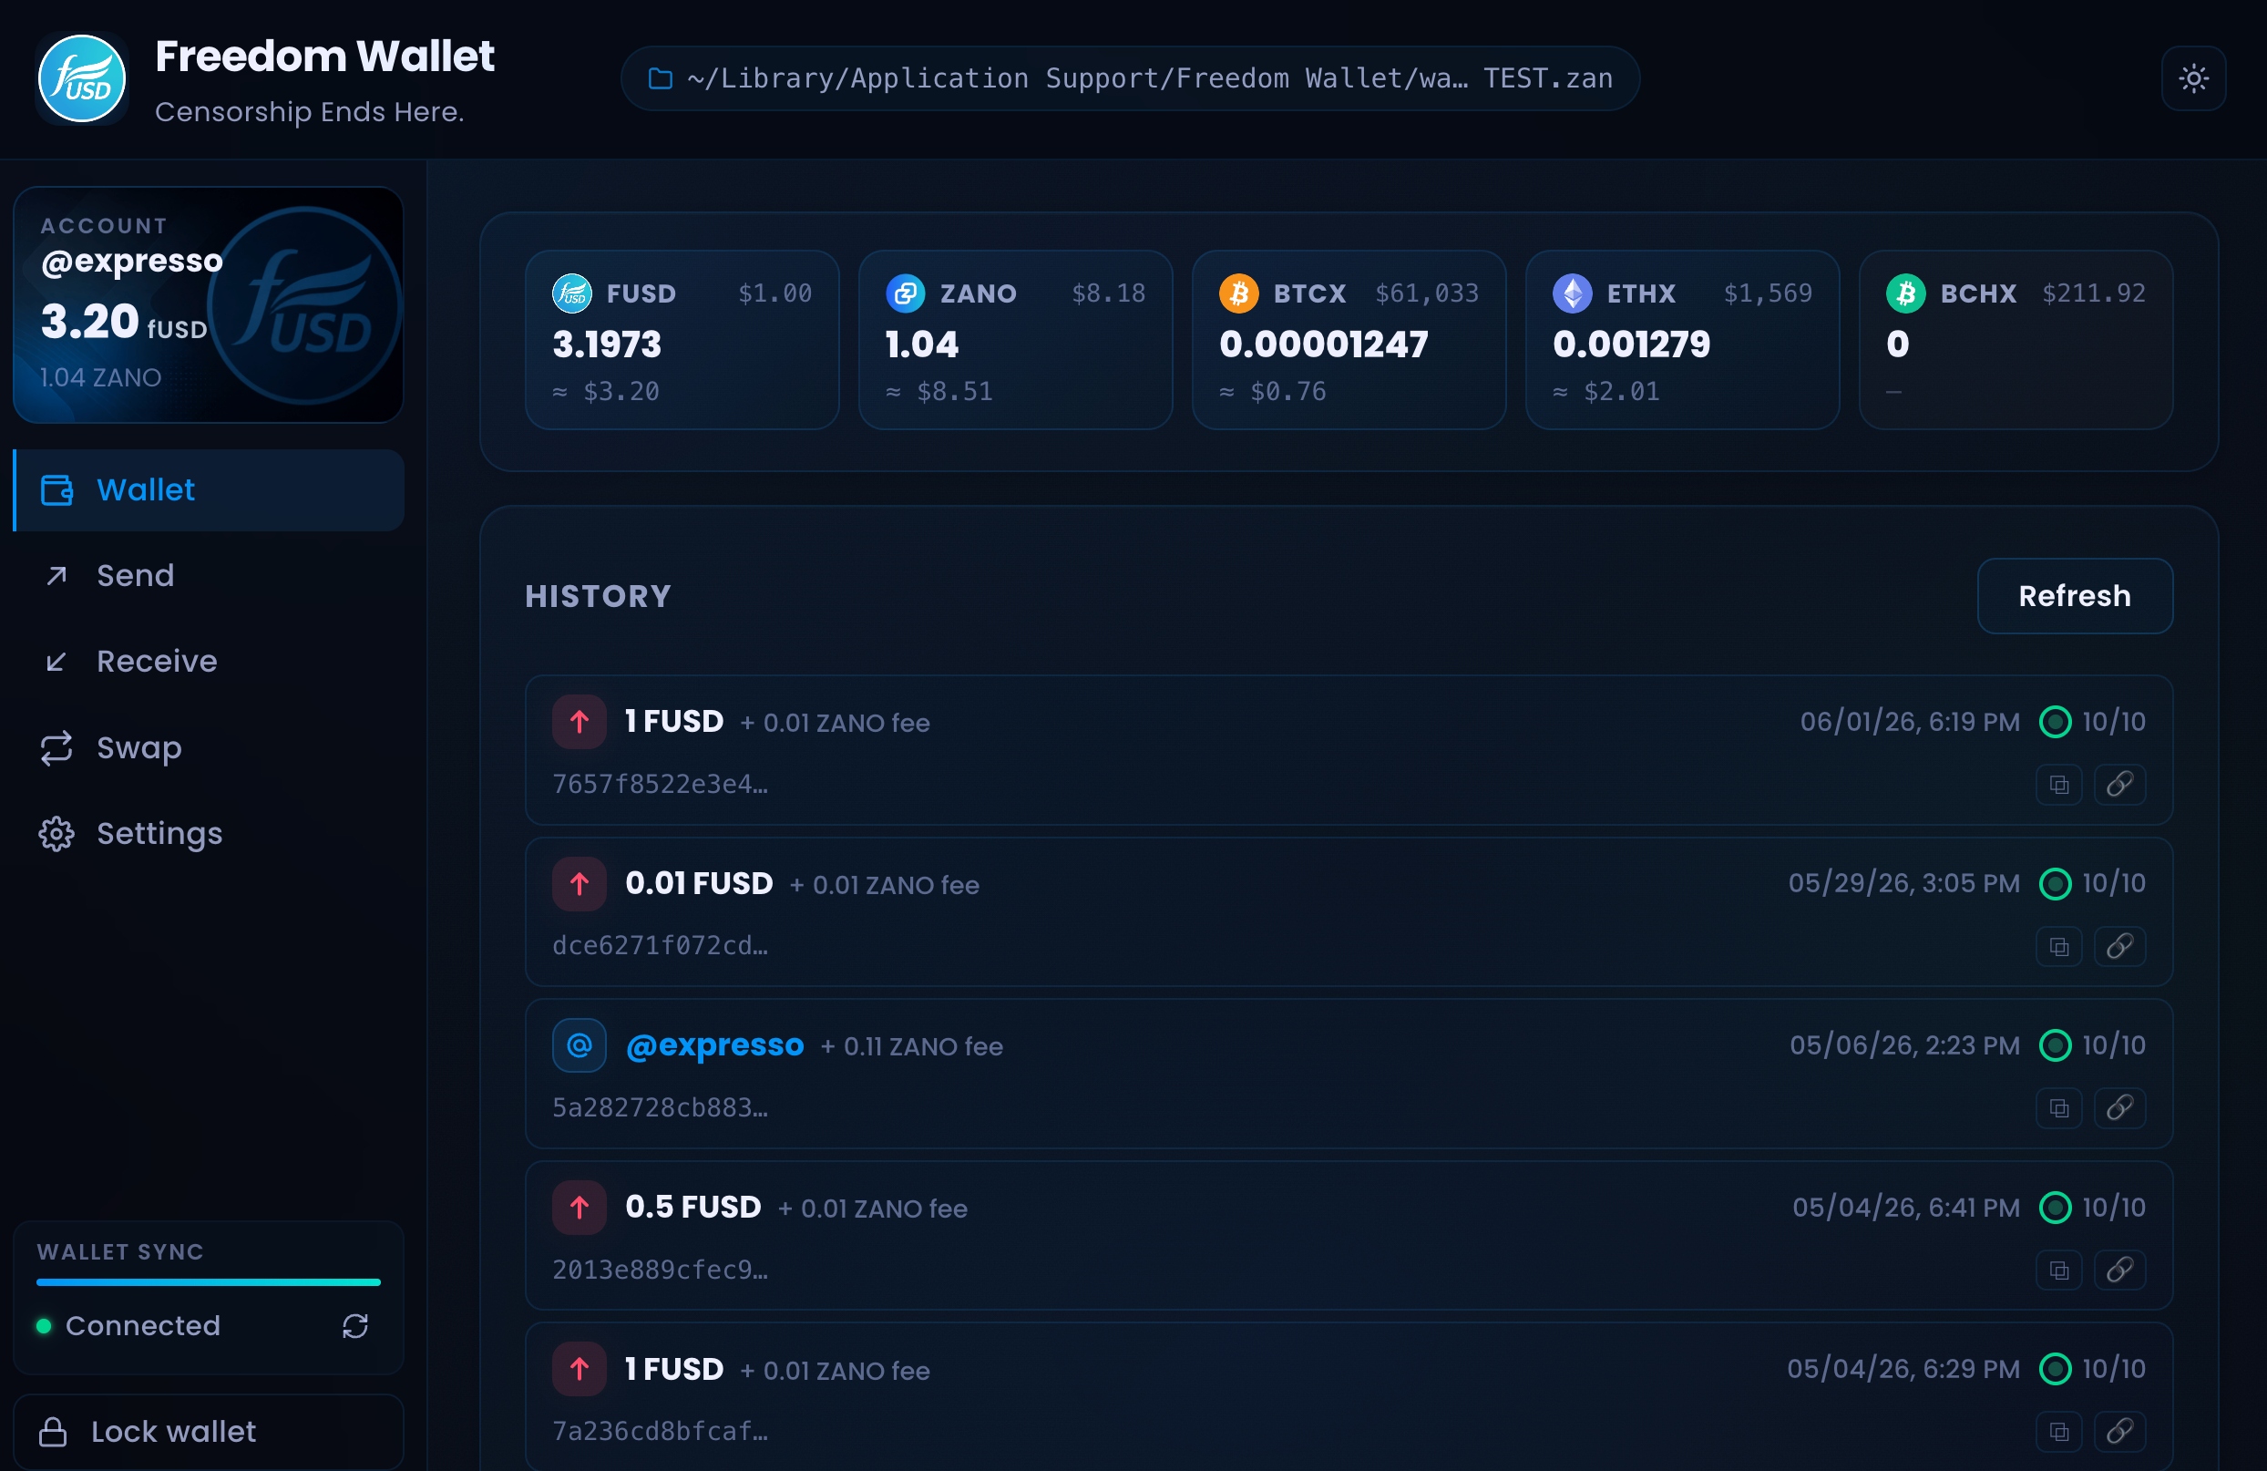
Task: Click the Freedom Wallet fUSD logo
Action: coord(82,78)
